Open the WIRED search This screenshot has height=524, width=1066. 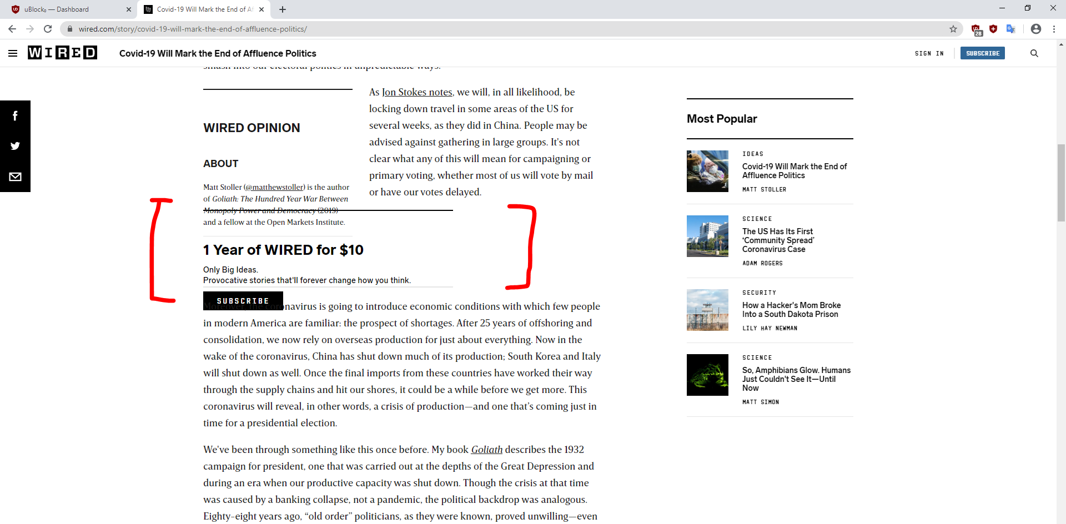coord(1034,53)
